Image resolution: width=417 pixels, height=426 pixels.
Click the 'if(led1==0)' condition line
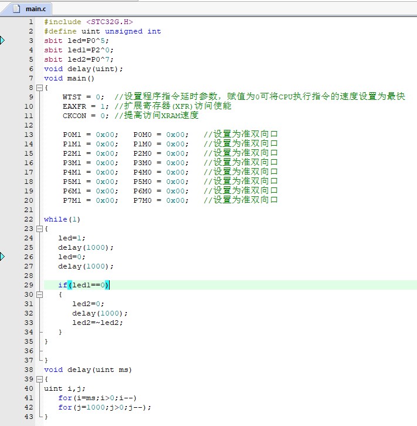pyautogui.click(x=83, y=285)
